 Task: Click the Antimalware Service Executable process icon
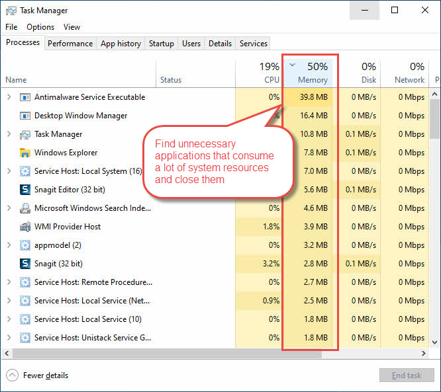coord(25,97)
